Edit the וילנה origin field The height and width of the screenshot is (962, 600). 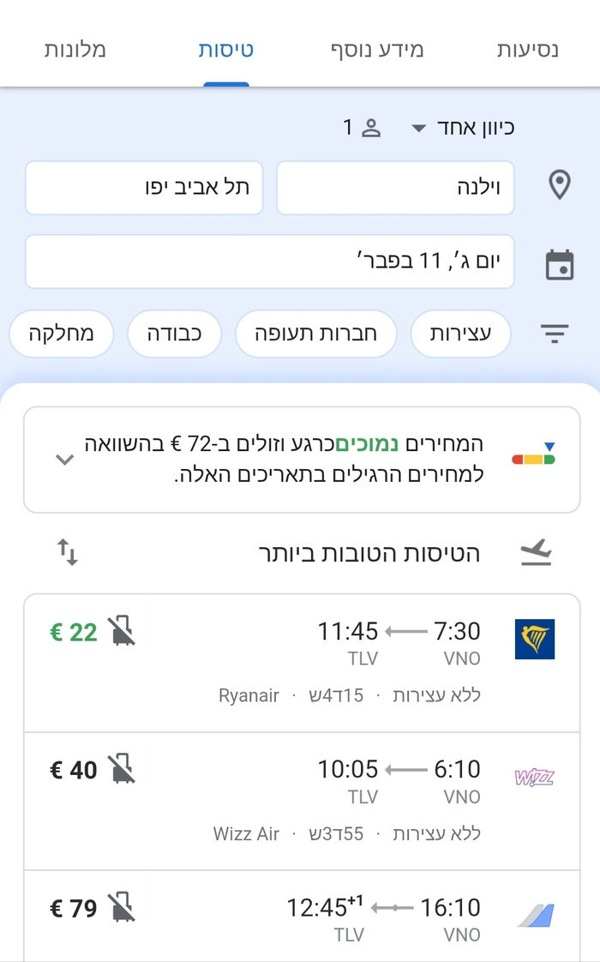coord(395,187)
